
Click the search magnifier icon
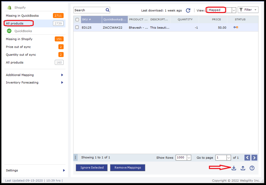click(107, 10)
